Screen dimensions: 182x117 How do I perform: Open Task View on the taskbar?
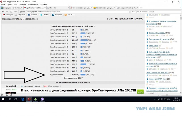click(x=16, y=99)
